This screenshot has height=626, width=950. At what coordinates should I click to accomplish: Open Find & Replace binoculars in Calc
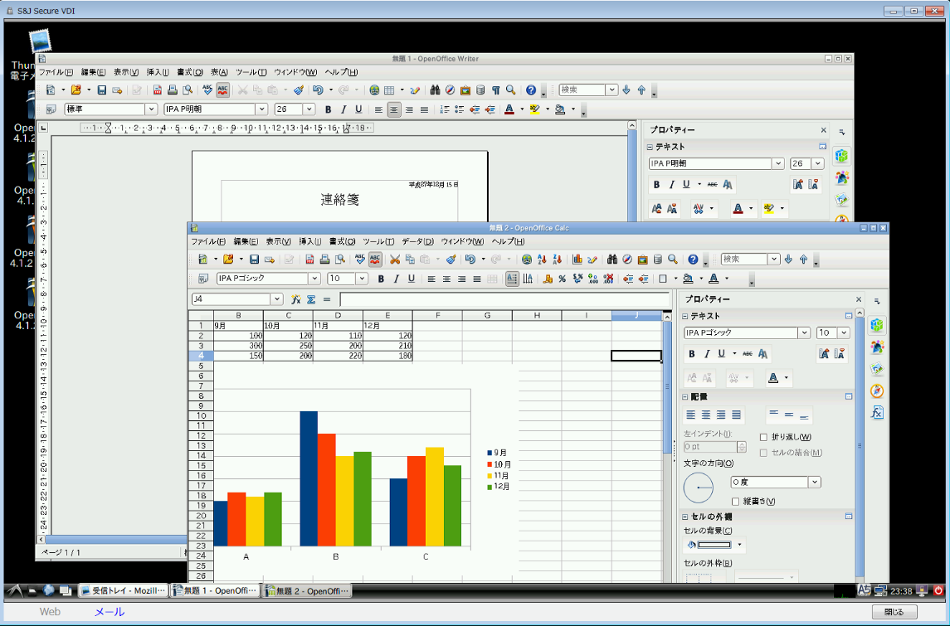click(612, 260)
